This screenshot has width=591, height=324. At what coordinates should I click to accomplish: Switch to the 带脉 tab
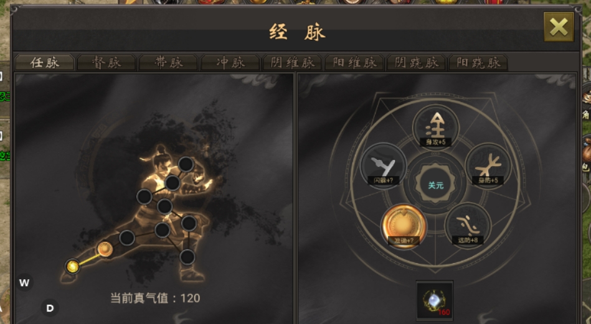coord(169,62)
